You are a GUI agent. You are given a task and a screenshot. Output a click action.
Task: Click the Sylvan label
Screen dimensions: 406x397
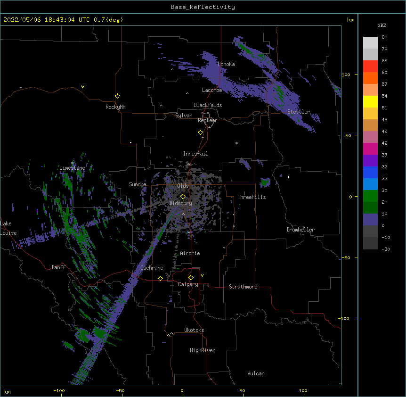(x=184, y=116)
